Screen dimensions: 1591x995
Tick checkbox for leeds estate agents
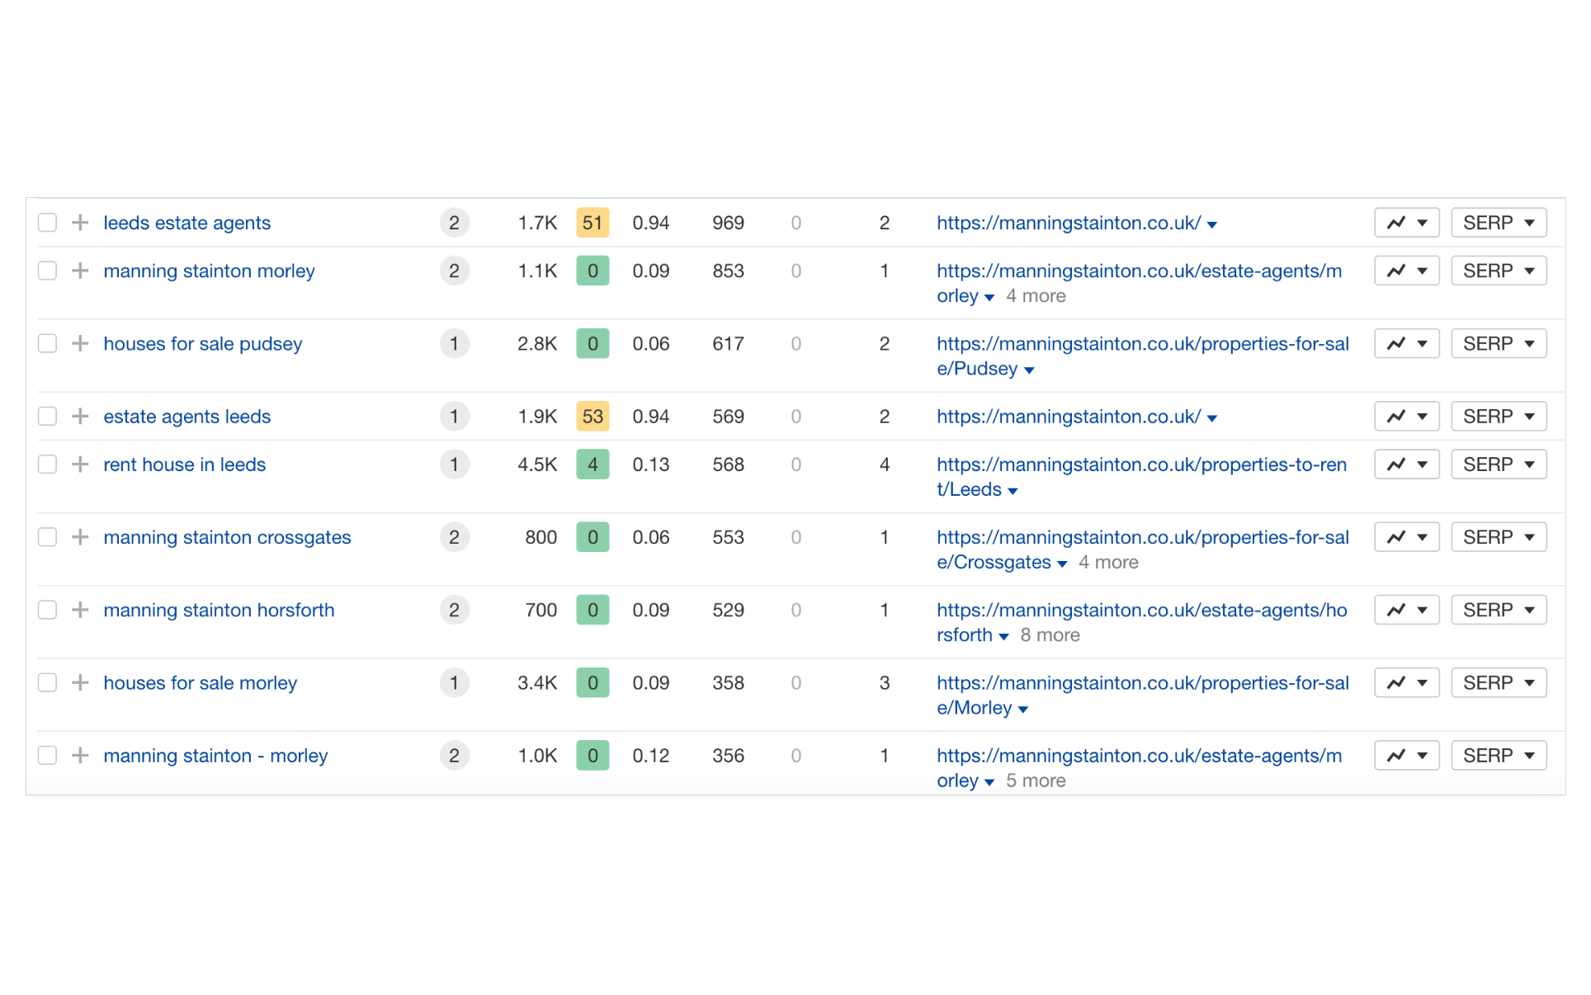tap(48, 223)
